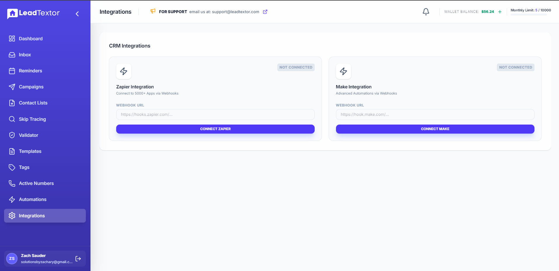The width and height of the screenshot is (559, 271).
Task: Click the Active Numbers phone icon
Action: pyautogui.click(x=12, y=183)
